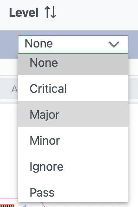Click the pink curved line near bottom
The image size is (138, 207).
43,204
